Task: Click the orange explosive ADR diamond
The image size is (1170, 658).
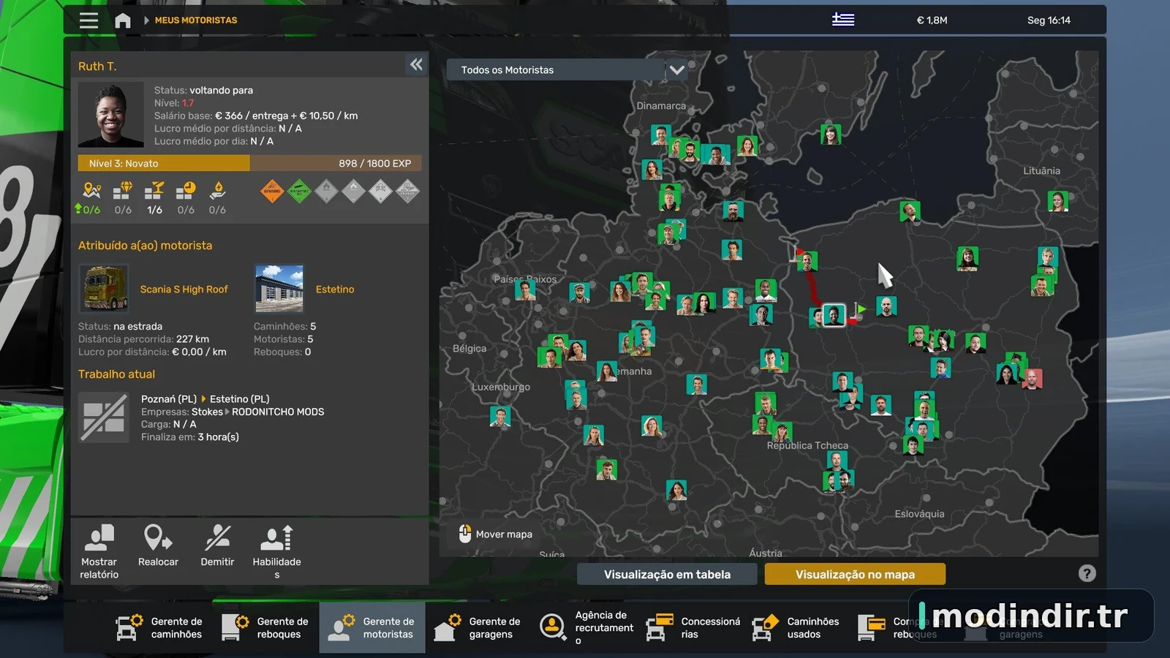Action: [x=272, y=192]
